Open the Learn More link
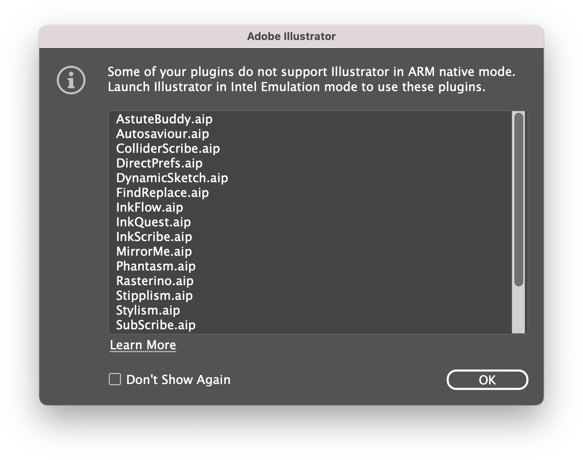The width and height of the screenshot is (583, 460). click(x=143, y=345)
